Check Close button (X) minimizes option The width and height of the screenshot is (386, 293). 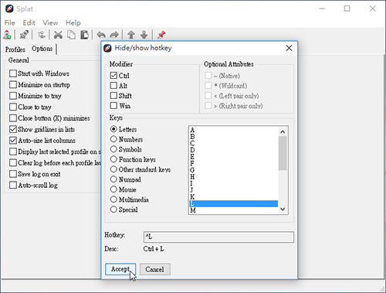pyautogui.click(x=13, y=118)
